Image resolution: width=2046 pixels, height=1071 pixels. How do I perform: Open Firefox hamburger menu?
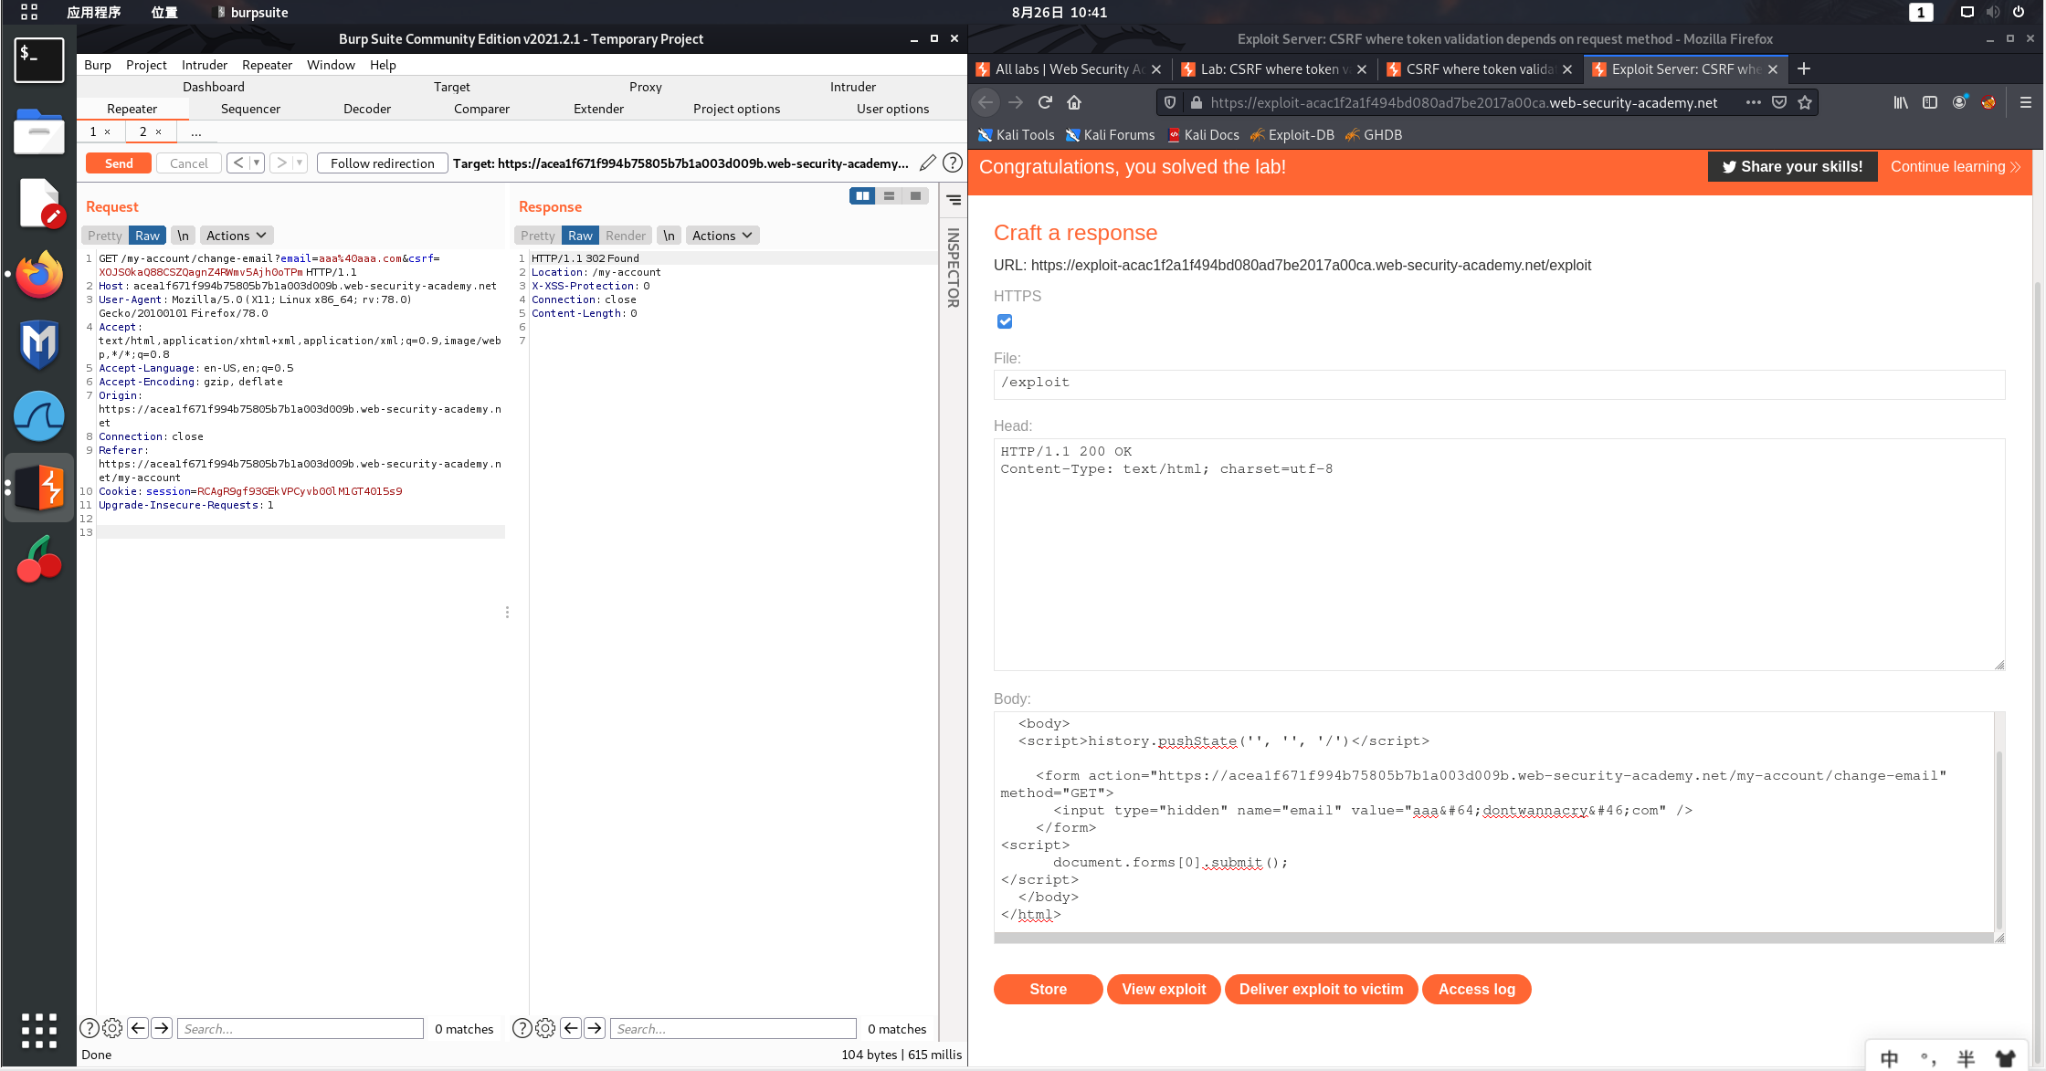coord(2025,102)
